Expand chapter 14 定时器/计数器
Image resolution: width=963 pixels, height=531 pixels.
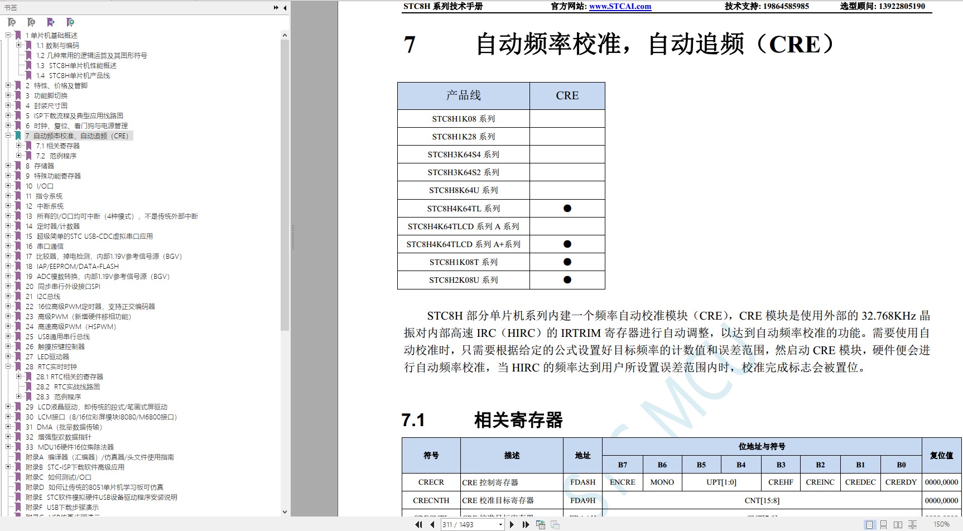pos(8,226)
